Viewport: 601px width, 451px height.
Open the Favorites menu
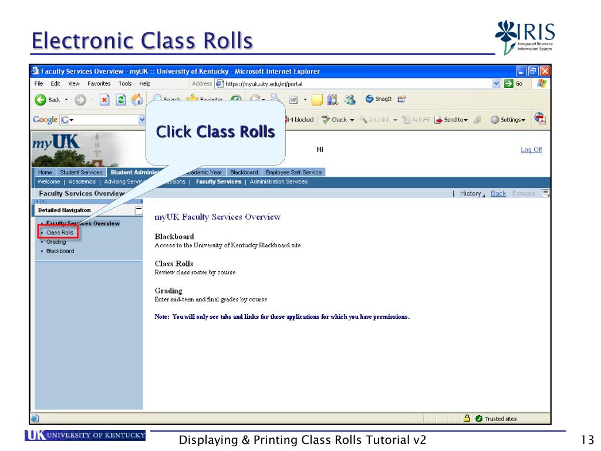[99, 83]
